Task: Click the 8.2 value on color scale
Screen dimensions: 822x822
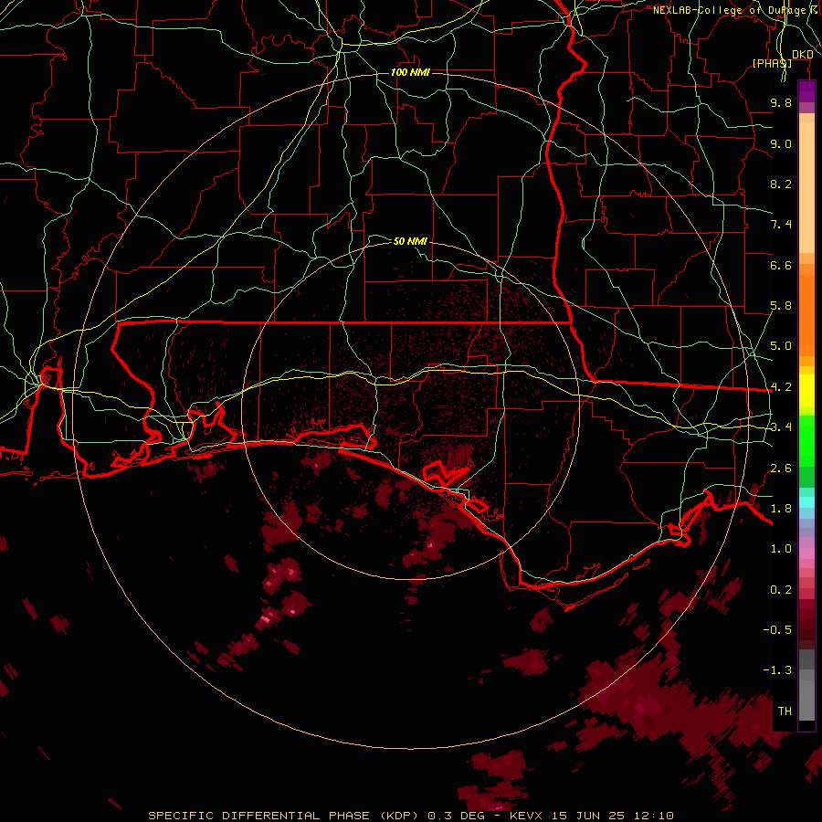Action: [x=781, y=184]
